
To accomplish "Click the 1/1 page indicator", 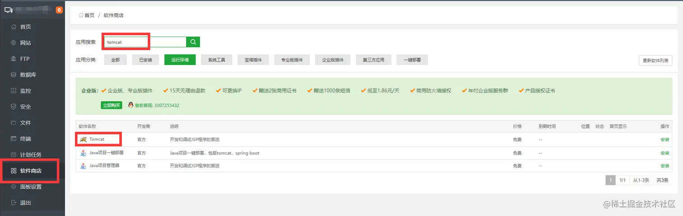I will (x=622, y=180).
